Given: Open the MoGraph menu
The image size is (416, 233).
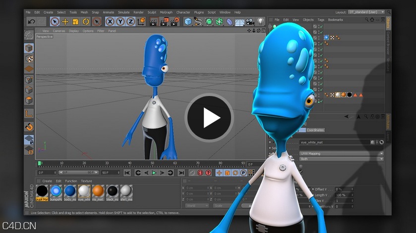Looking at the screenshot, I should point(166,12).
